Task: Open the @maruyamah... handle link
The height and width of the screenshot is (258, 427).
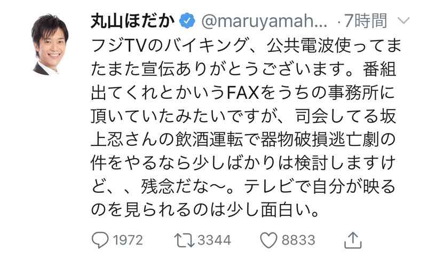Action: point(264,21)
